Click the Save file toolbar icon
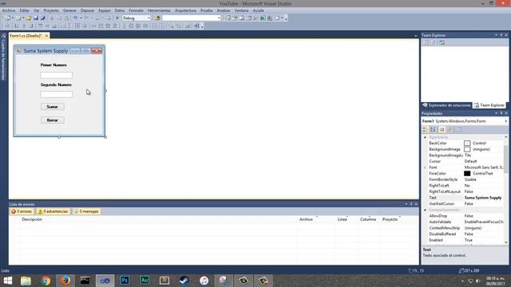This screenshot has height=287, width=511. [x=36, y=18]
